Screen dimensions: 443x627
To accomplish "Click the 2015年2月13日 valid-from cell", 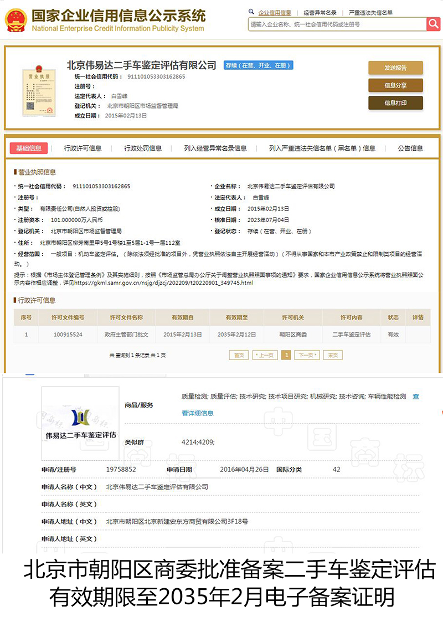I will [182, 335].
